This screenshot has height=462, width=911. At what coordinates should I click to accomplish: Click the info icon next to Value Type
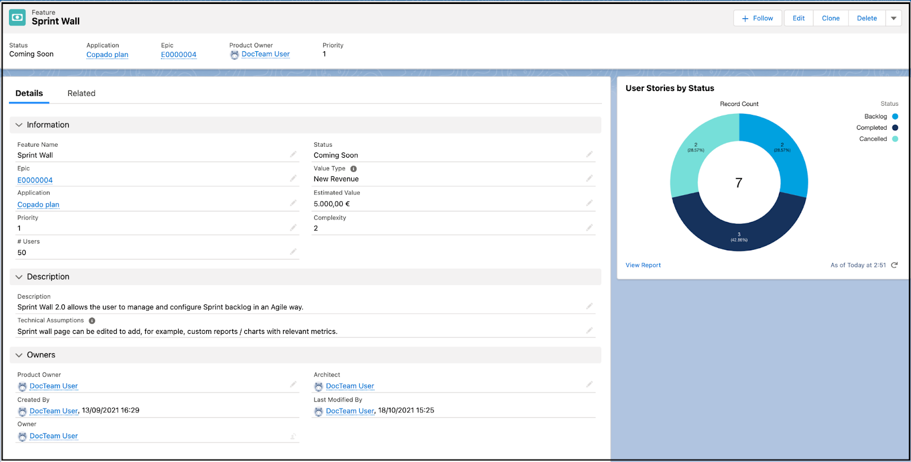coord(354,169)
